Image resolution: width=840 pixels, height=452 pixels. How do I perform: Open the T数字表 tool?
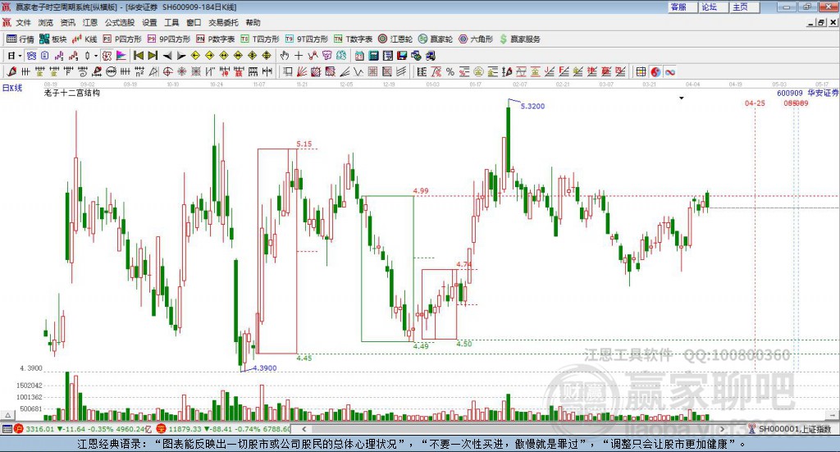pyautogui.click(x=353, y=39)
